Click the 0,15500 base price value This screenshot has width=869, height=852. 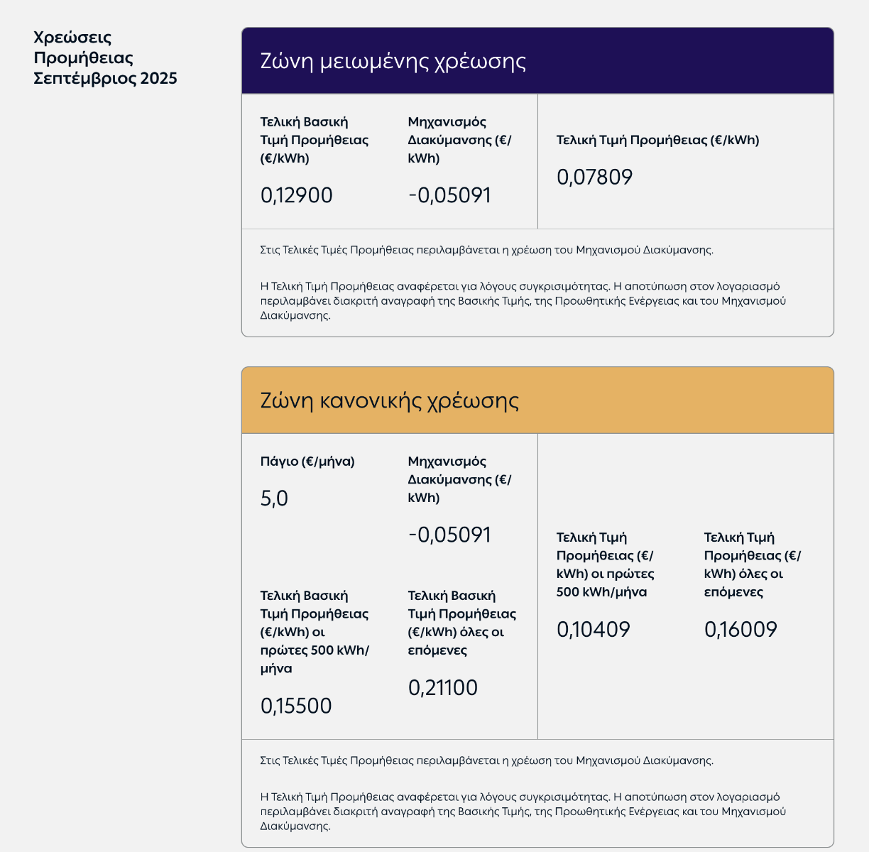pos(296,706)
